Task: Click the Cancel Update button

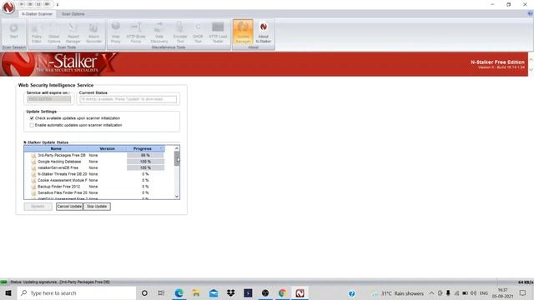Action: pyautogui.click(x=69, y=207)
